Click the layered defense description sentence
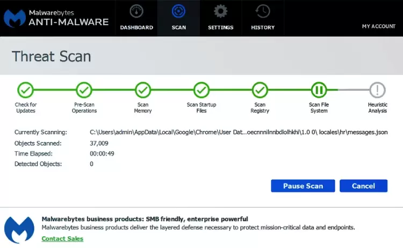Viewport: 403px width, 248px height. (198, 228)
